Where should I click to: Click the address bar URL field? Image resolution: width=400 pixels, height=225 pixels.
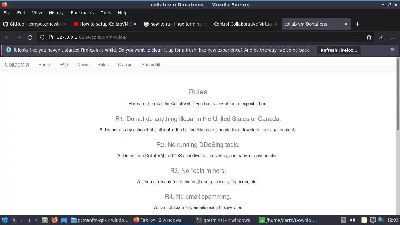pyautogui.click(x=206, y=37)
